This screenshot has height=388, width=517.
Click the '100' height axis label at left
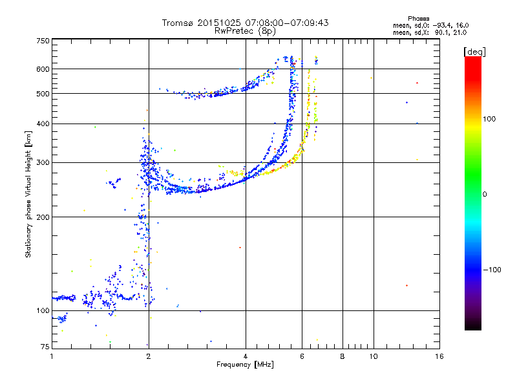pos(43,311)
